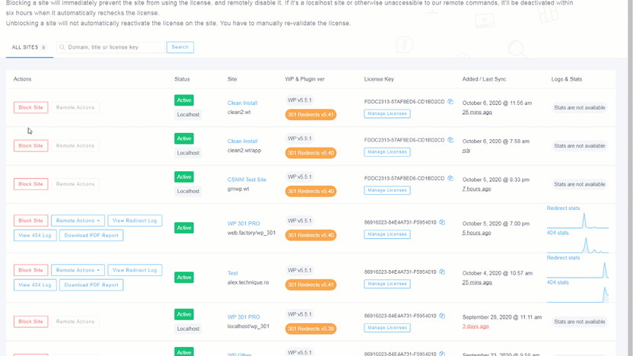Image resolution: width=633 pixels, height=356 pixels.
Task: Manage Licenses for clean2.wt/app row
Action: coord(387,152)
